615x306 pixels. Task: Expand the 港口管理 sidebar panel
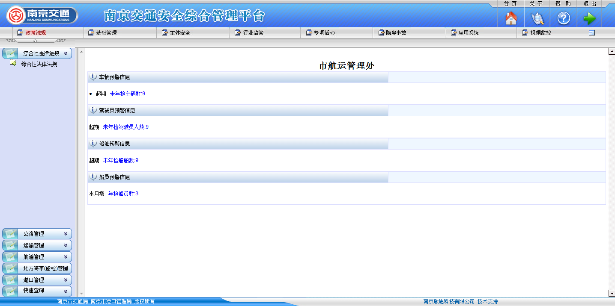(x=66, y=280)
